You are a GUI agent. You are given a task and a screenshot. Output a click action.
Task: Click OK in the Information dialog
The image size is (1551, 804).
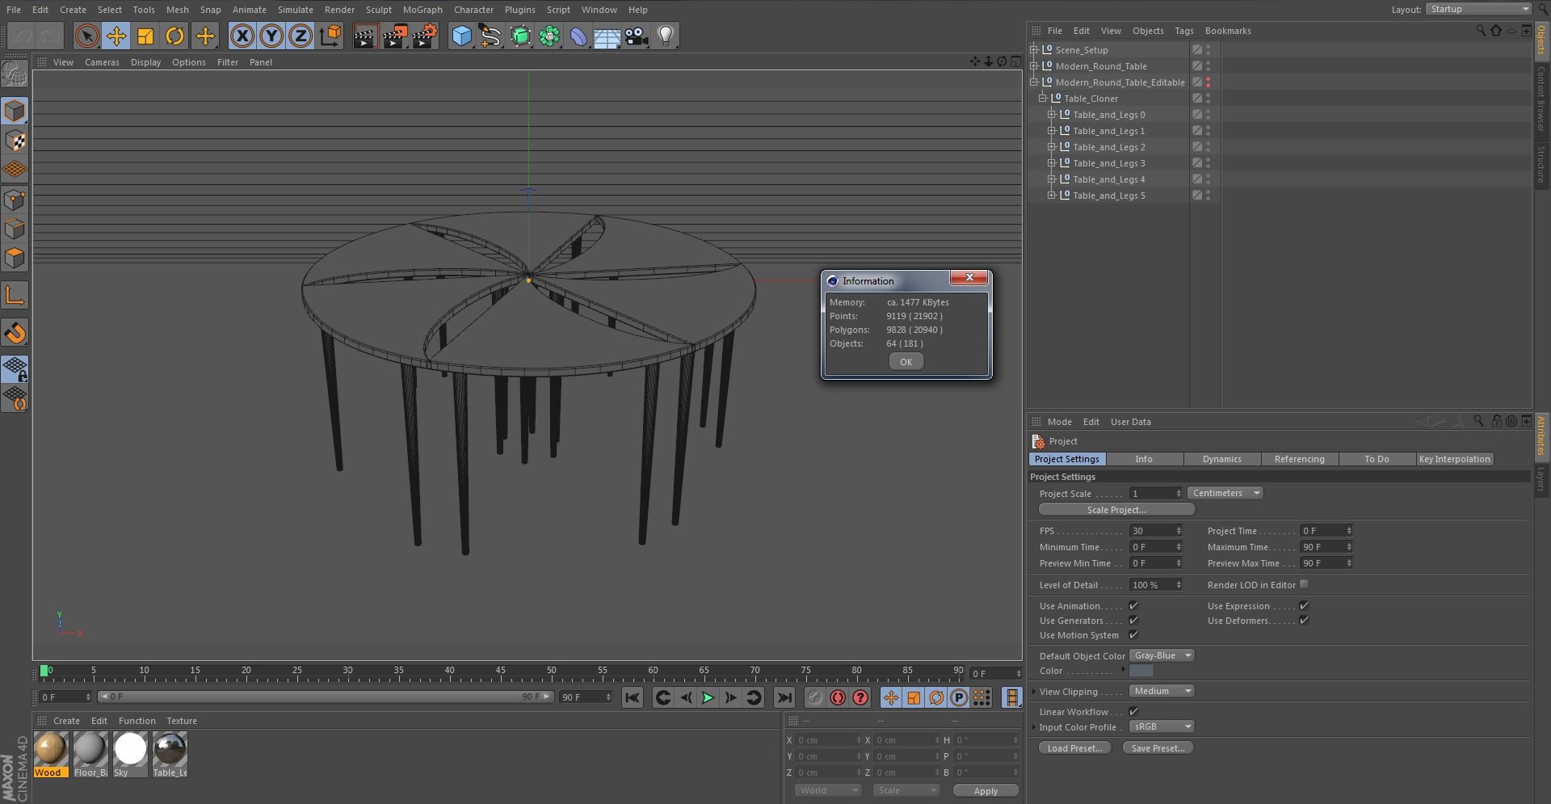coord(906,362)
